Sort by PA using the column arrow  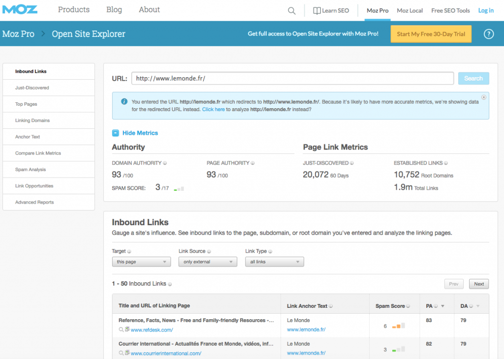click(x=442, y=306)
